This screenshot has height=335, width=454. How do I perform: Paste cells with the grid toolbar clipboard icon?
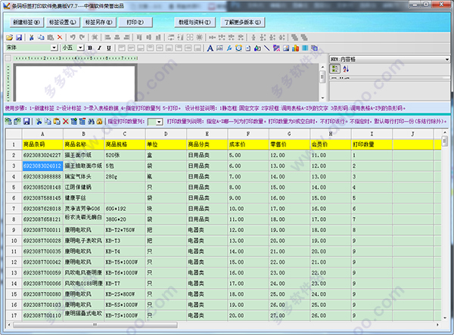(x=57, y=122)
